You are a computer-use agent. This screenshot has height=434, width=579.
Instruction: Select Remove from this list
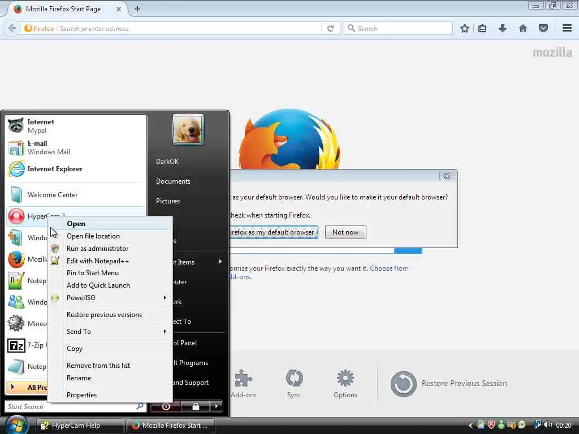(x=110, y=366)
